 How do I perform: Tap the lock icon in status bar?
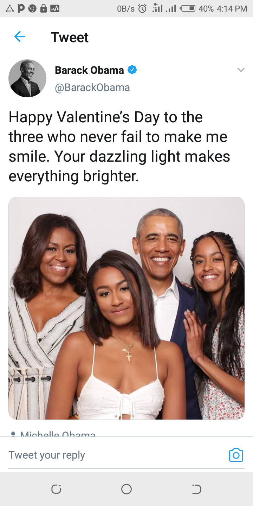pos(43,8)
